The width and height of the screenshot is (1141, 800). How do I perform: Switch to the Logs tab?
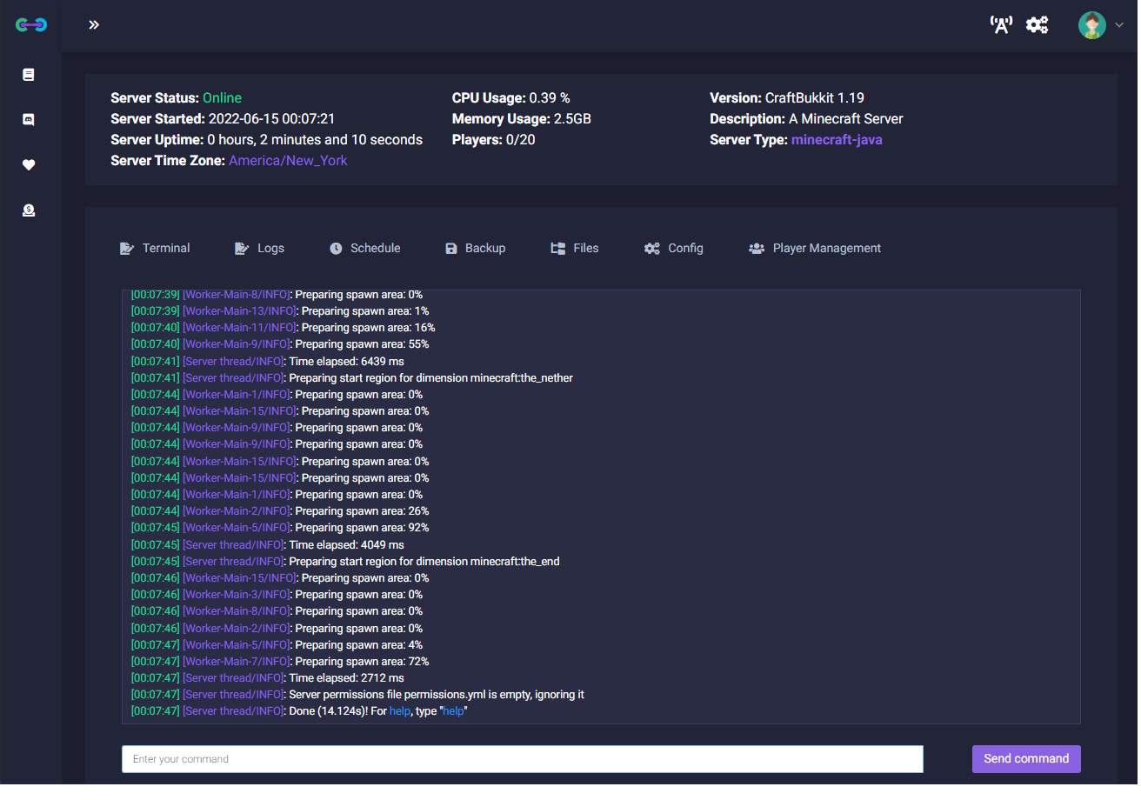pos(260,249)
